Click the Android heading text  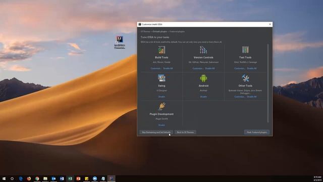(x=203, y=86)
